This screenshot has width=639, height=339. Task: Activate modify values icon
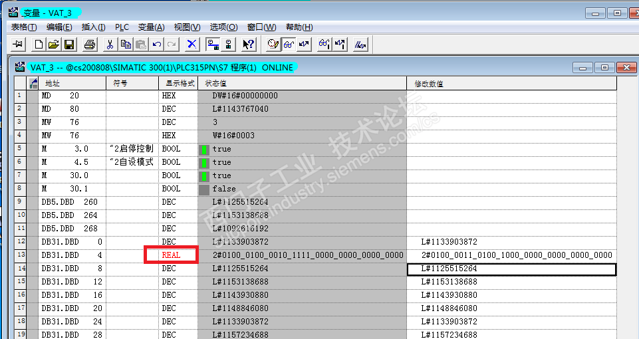point(304,44)
